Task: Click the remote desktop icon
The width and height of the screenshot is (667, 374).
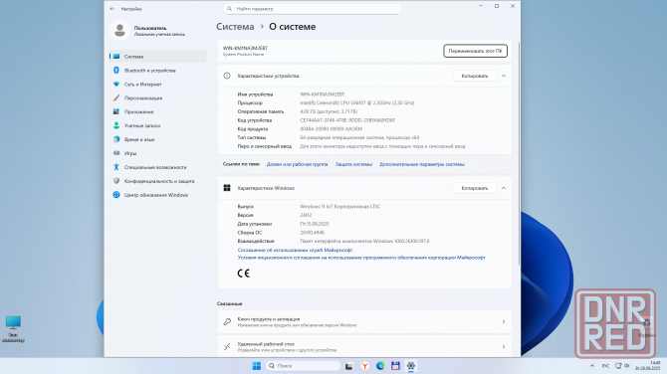Action: (227, 347)
